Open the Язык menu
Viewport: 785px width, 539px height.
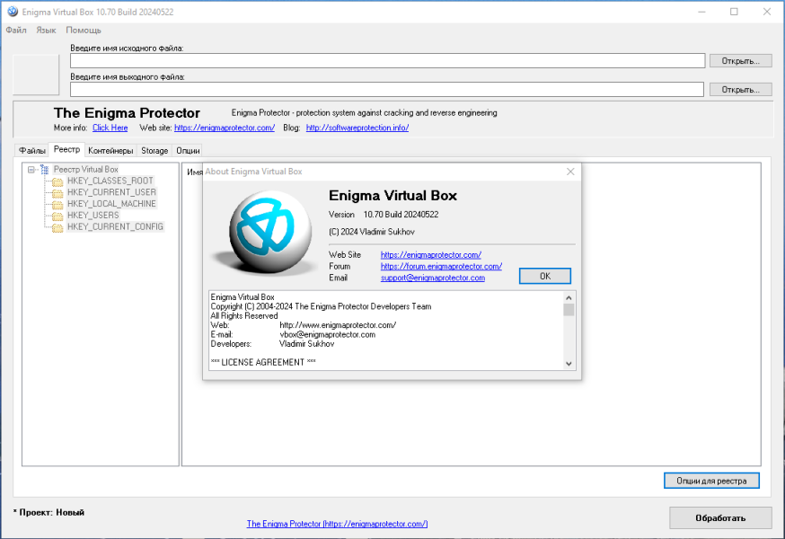tap(46, 30)
